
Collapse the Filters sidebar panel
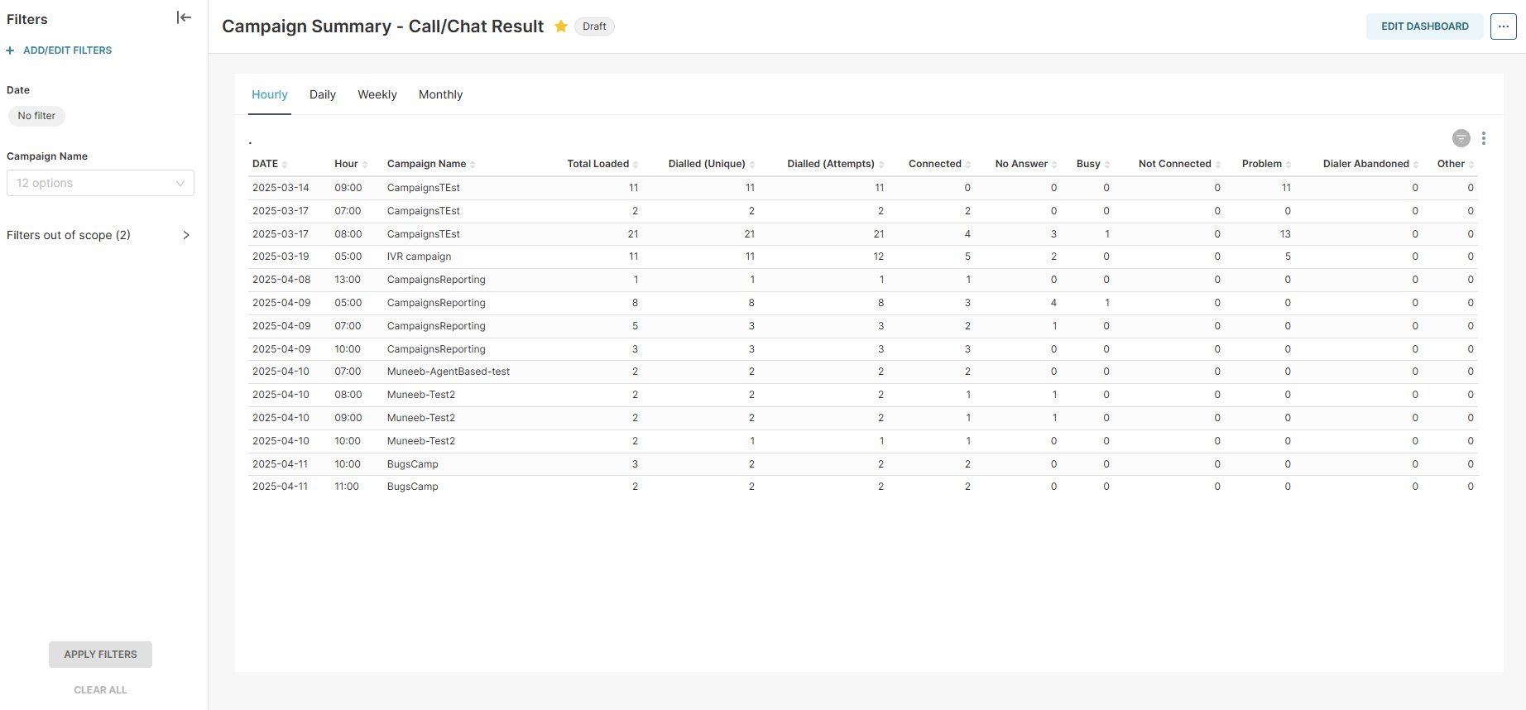(x=184, y=17)
